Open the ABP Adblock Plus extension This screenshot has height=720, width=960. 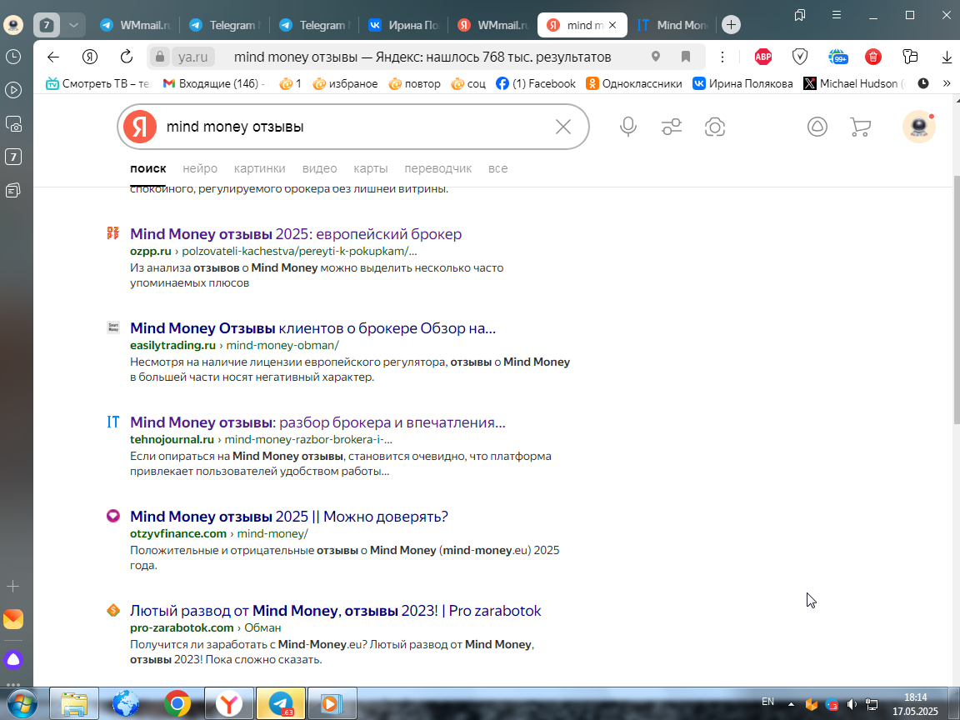click(763, 57)
